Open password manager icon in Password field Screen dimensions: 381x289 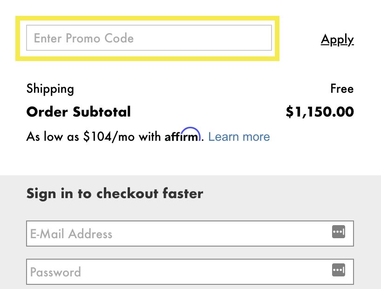click(338, 270)
